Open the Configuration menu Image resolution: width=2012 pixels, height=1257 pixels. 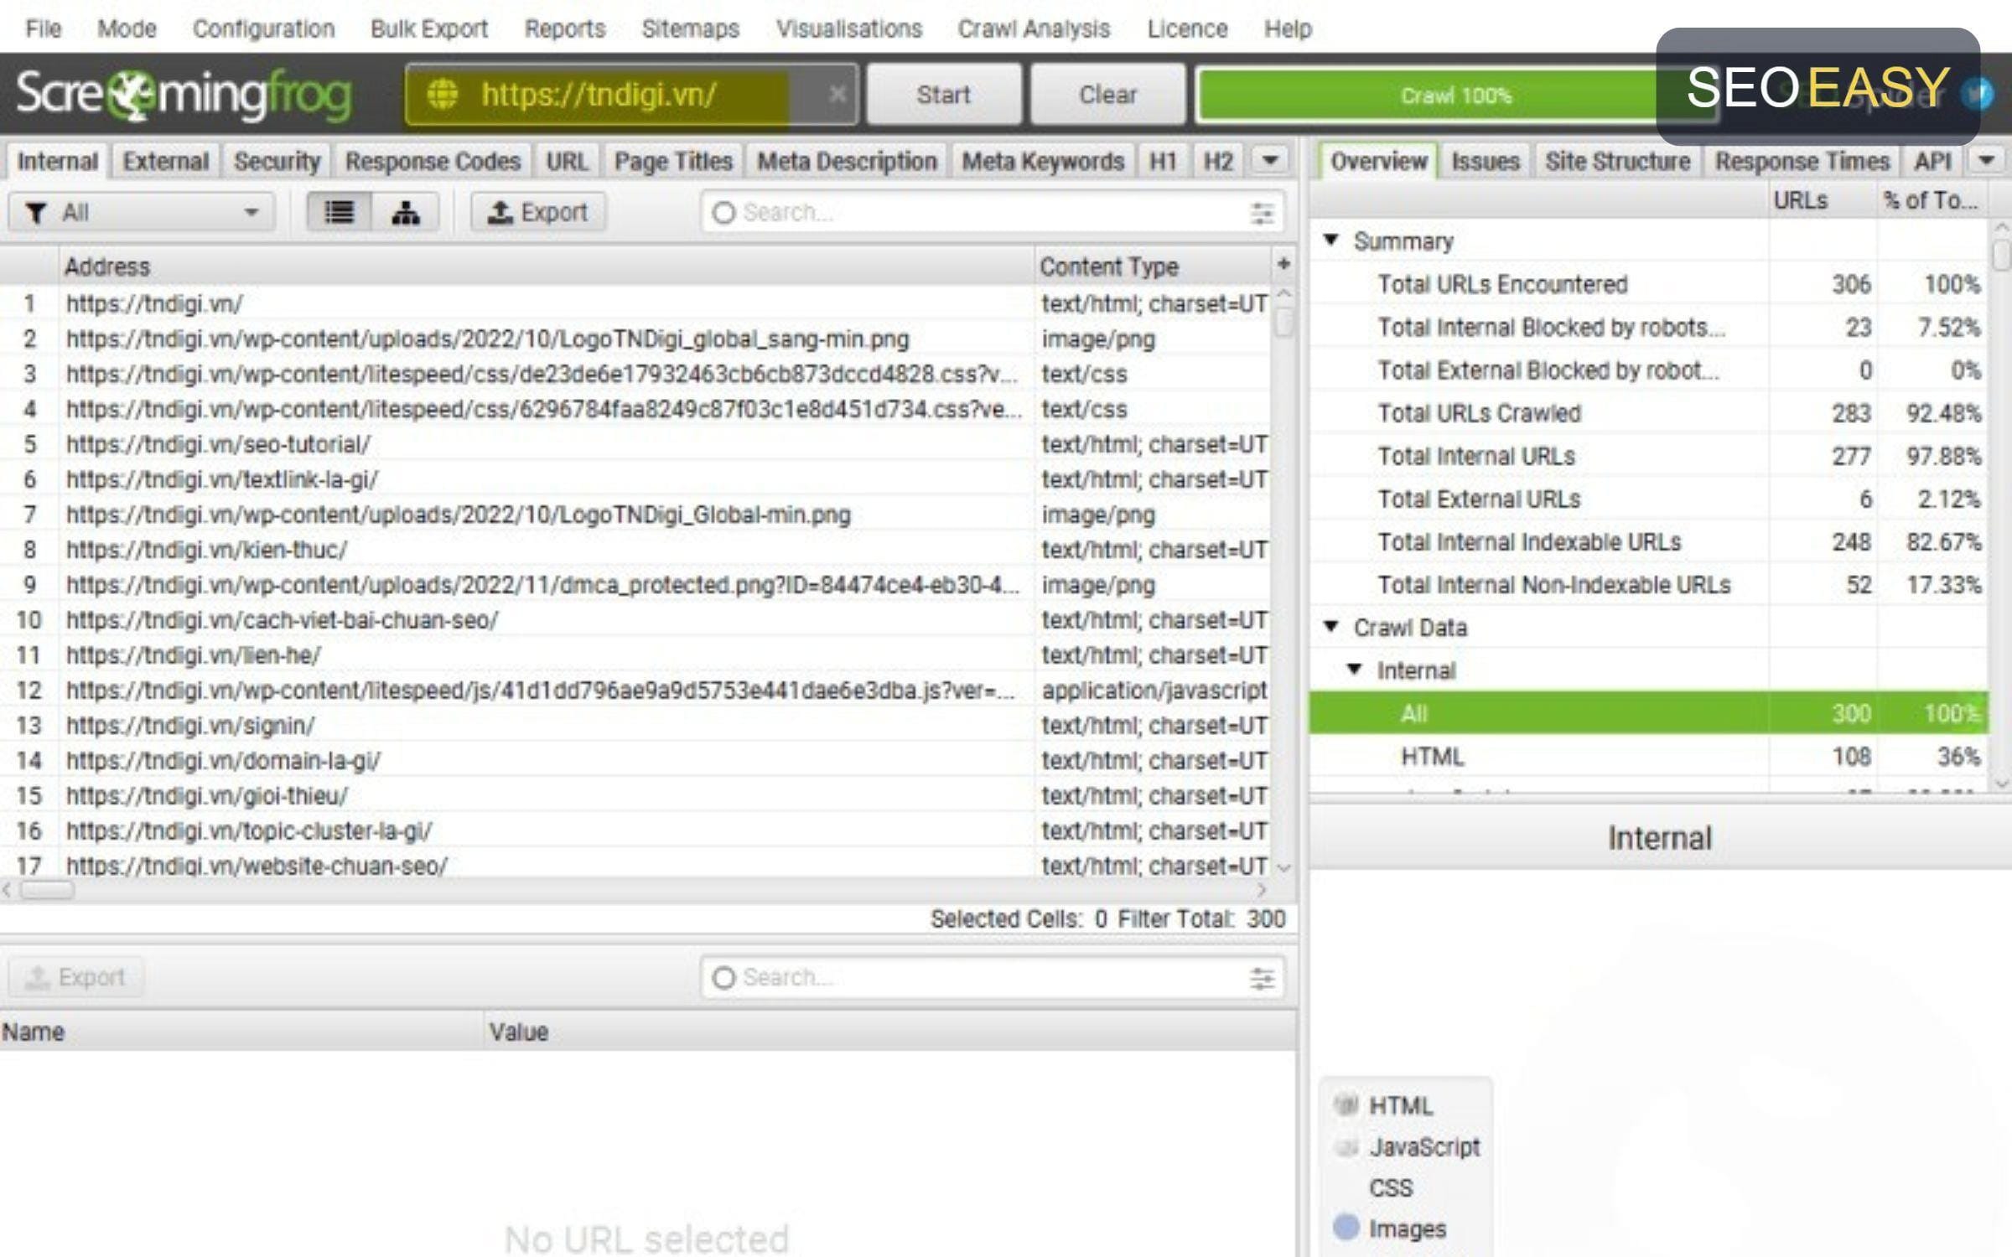(x=263, y=28)
